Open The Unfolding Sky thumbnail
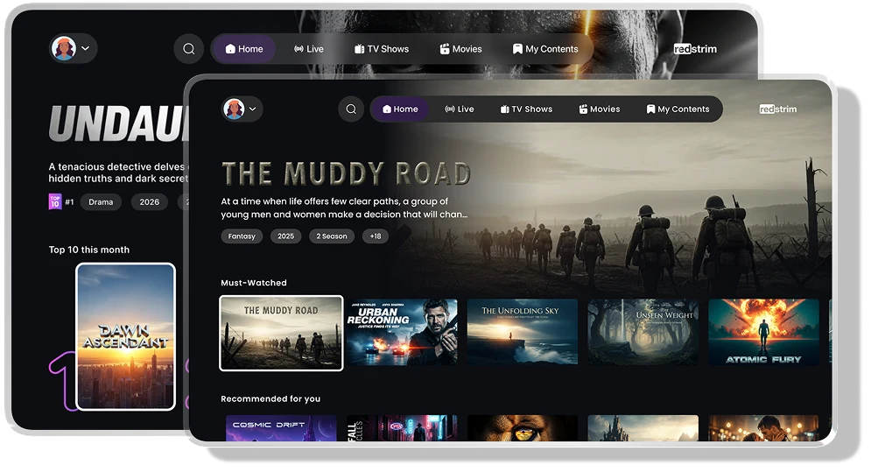 (522, 332)
